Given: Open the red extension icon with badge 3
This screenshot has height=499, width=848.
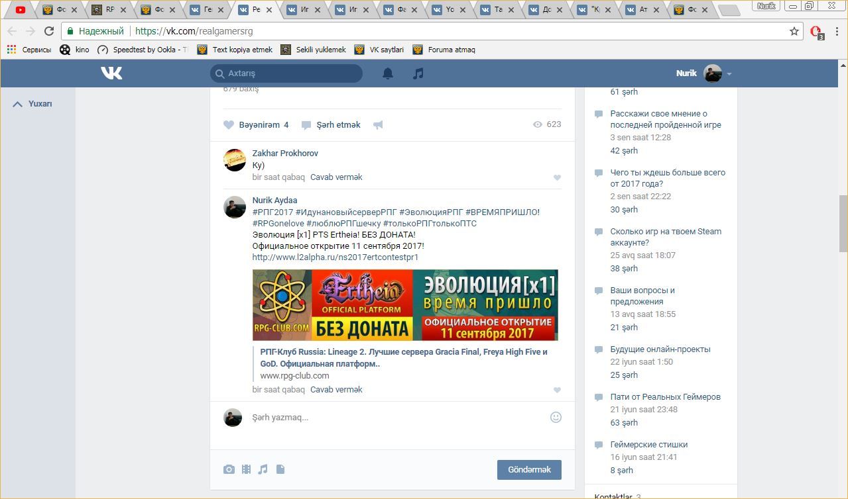Looking at the screenshot, I should 816,32.
